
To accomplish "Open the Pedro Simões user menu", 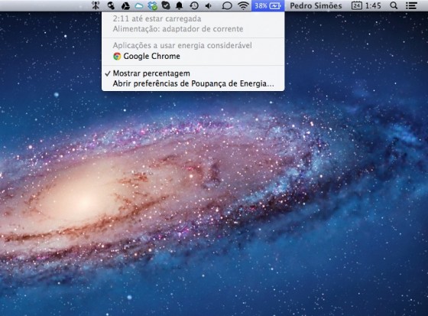I will click(316, 5).
